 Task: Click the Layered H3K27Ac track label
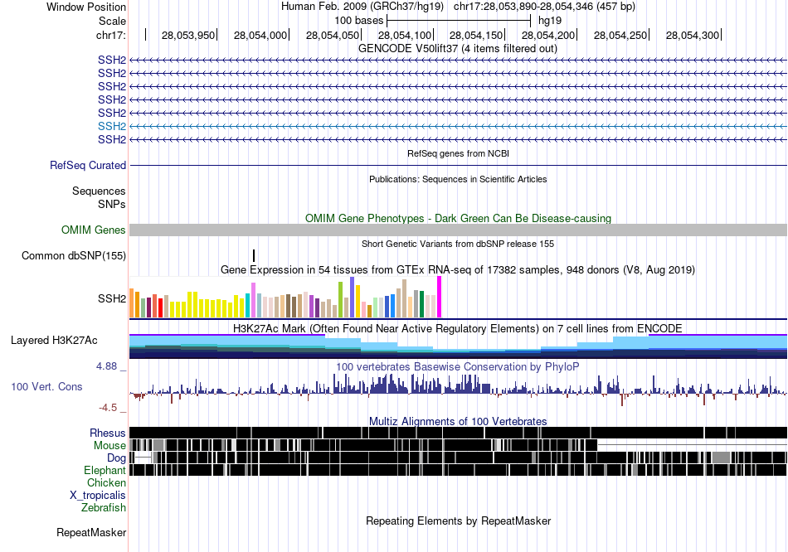pyautogui.click(x=54, y=341)
